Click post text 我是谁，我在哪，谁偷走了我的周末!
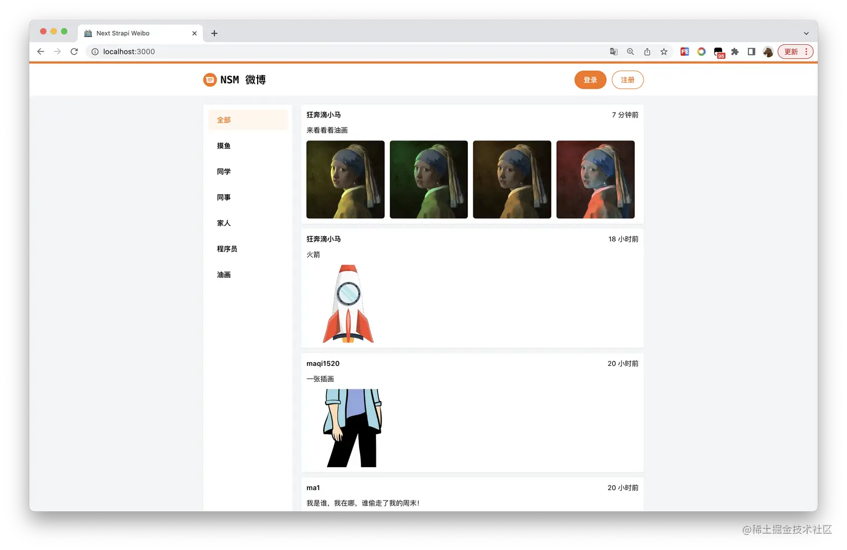 [363, 503]
